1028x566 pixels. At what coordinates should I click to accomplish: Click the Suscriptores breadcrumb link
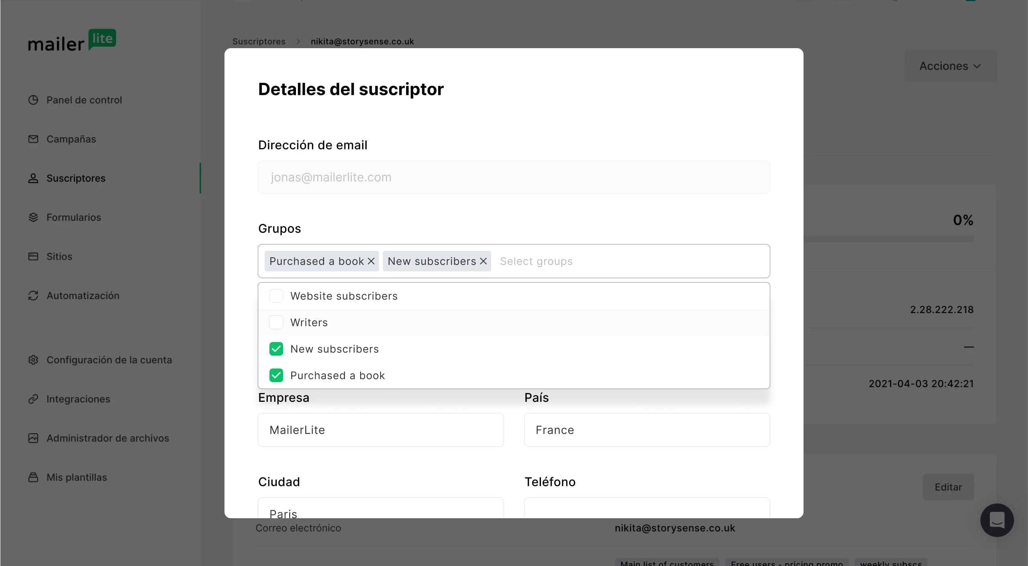(259, 41)
